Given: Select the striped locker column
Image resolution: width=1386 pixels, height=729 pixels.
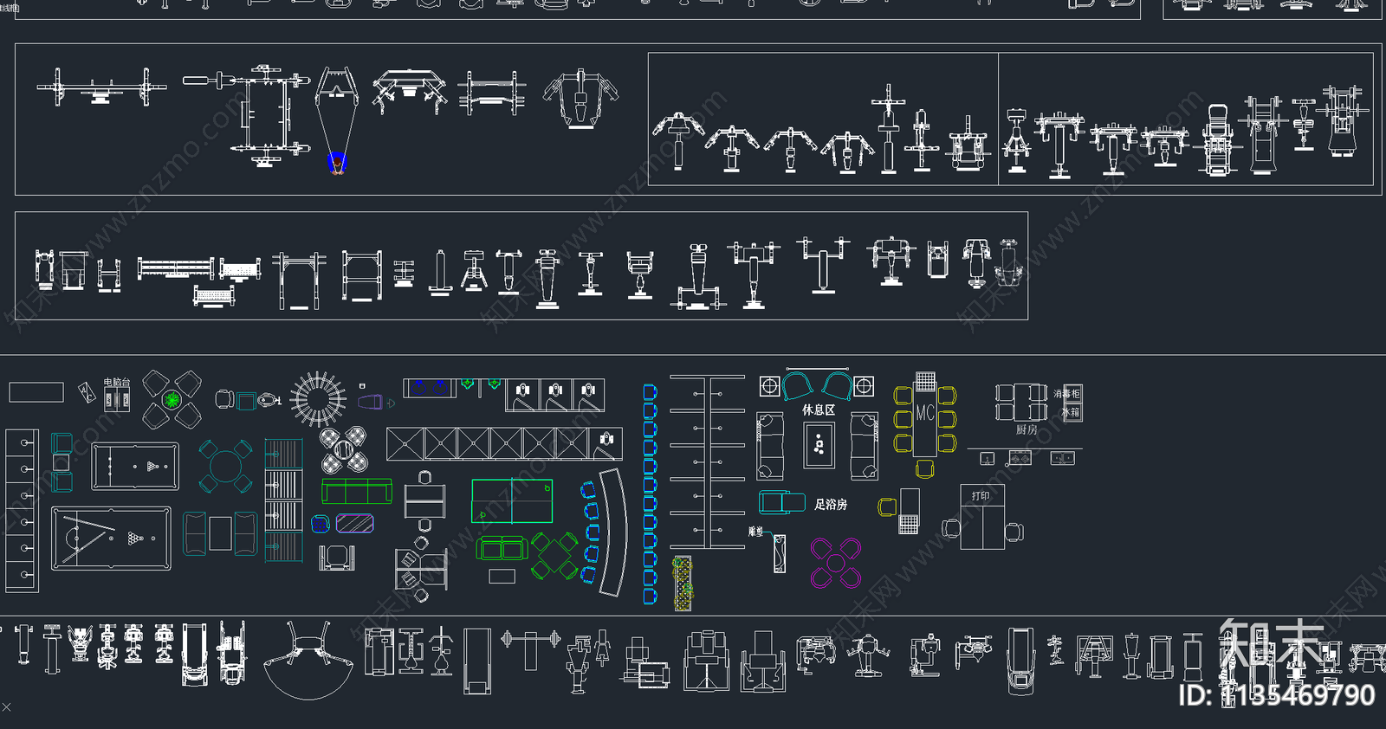Looking at the screenshot, I should tap(283, 500).
